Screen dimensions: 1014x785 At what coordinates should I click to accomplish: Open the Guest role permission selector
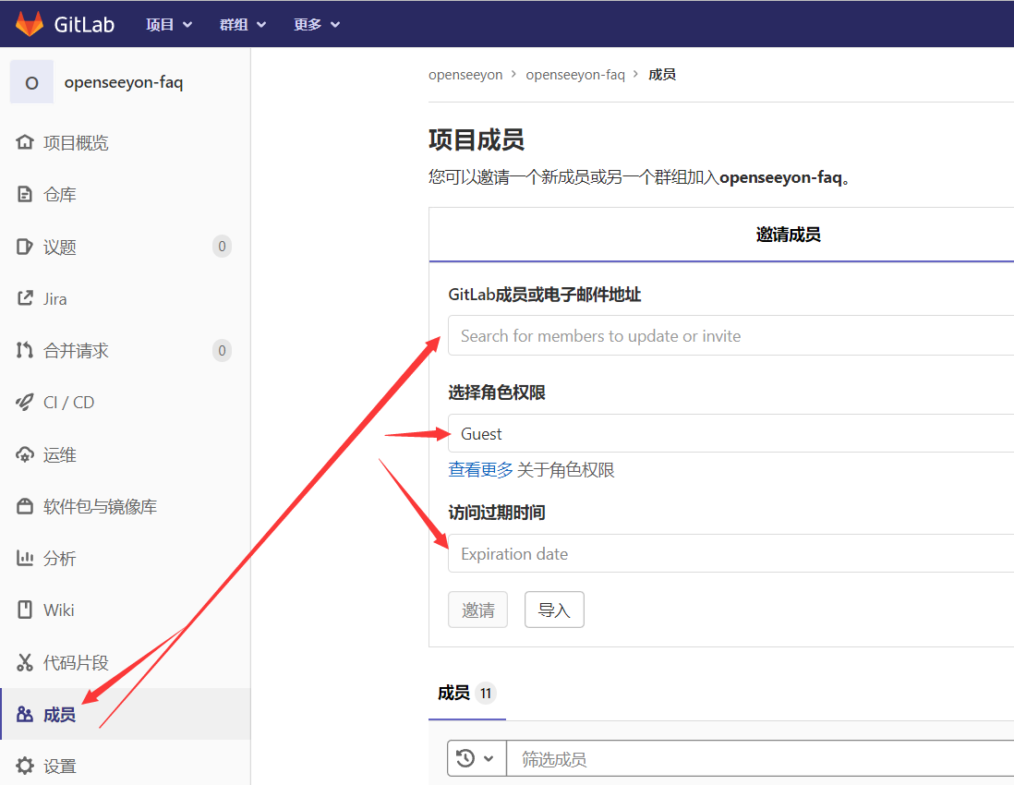tap(730, 434)
